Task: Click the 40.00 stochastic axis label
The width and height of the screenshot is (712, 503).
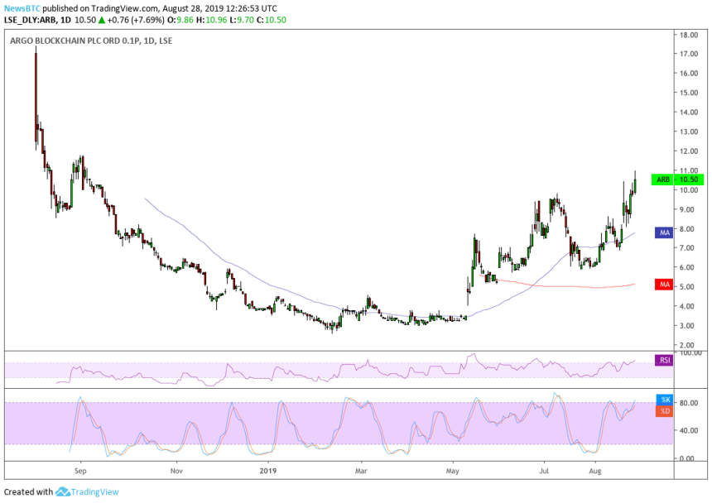Action: click(689, 430)
